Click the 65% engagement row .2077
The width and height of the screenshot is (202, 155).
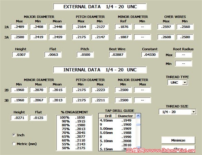click(x=74, y=136)
